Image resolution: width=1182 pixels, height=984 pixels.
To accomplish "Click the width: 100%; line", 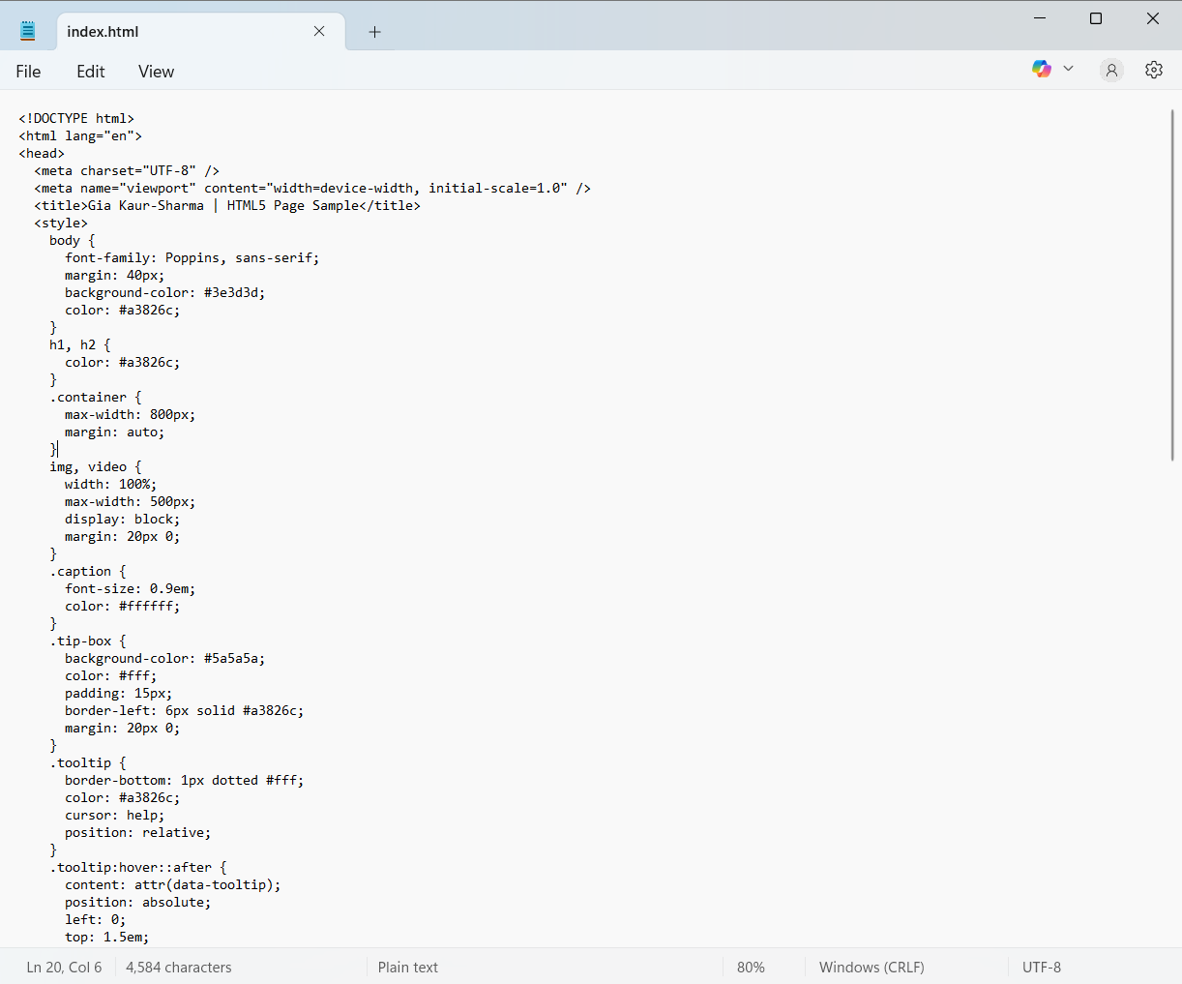I will [x=110, y=484].
